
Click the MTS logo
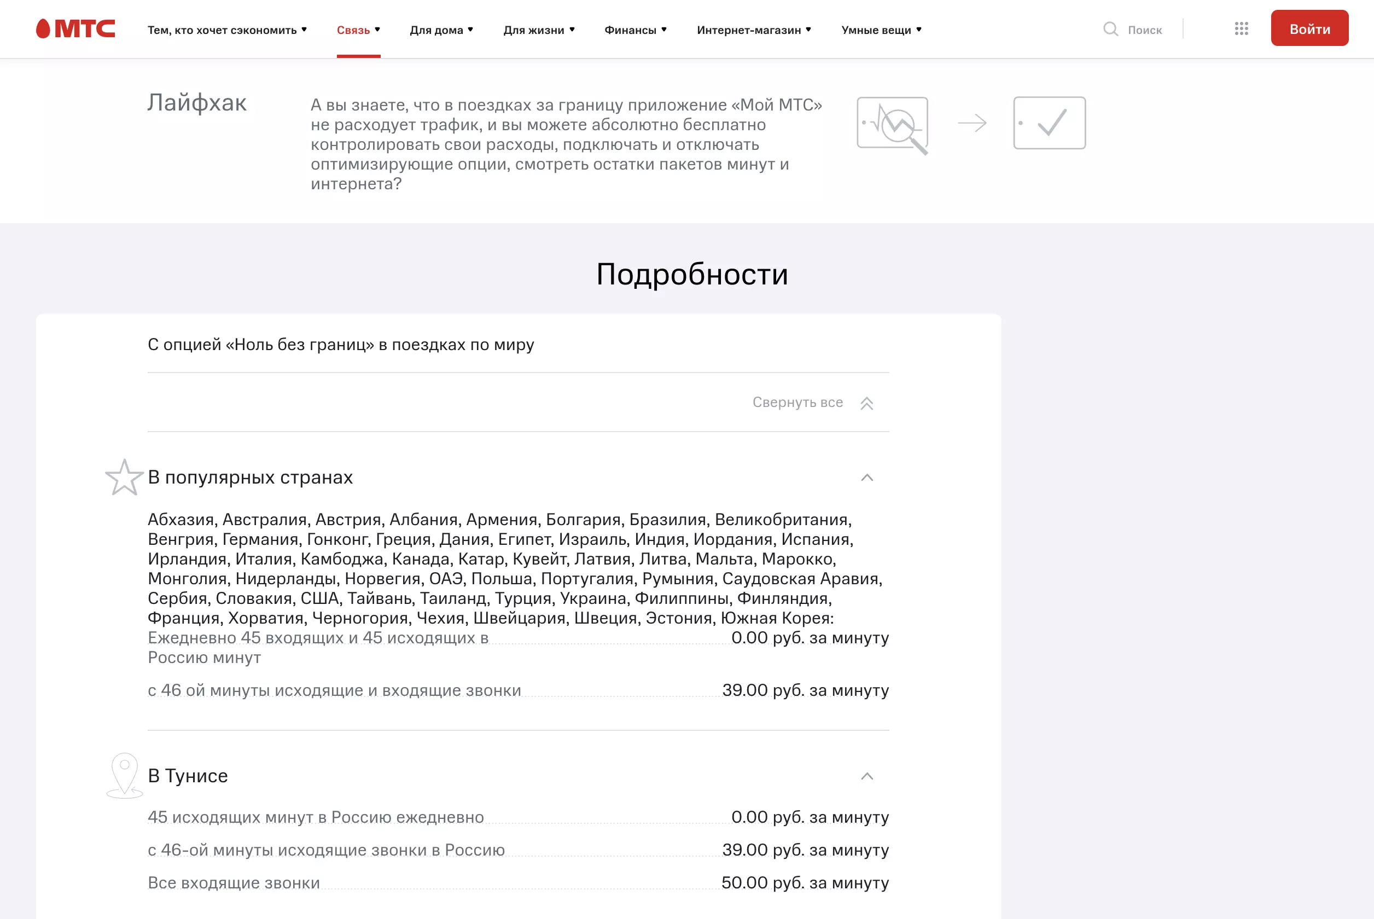click(75, 28)
